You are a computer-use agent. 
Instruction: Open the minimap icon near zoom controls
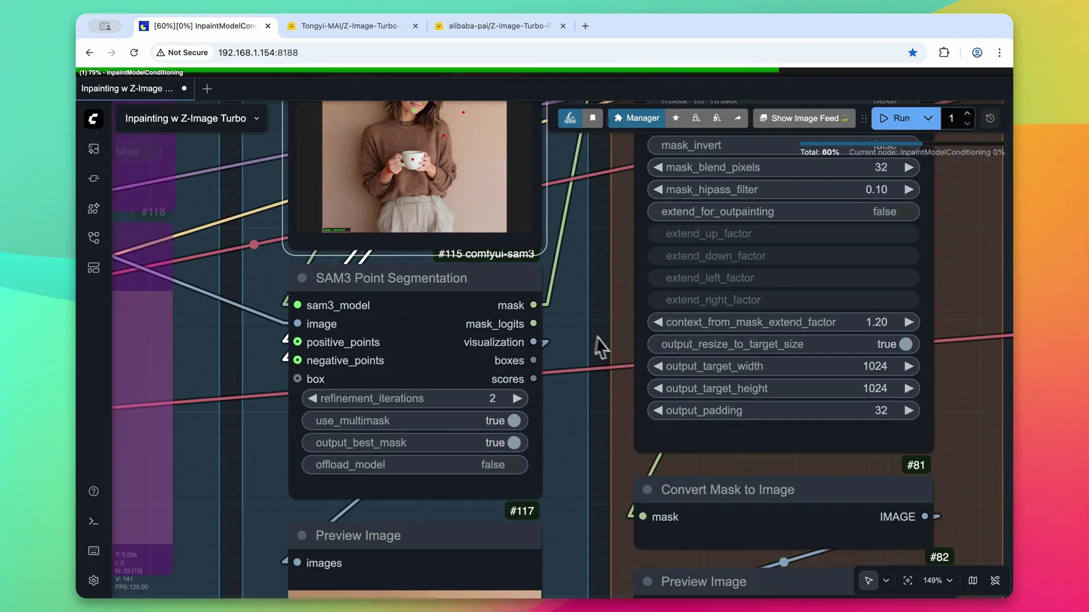972,581
